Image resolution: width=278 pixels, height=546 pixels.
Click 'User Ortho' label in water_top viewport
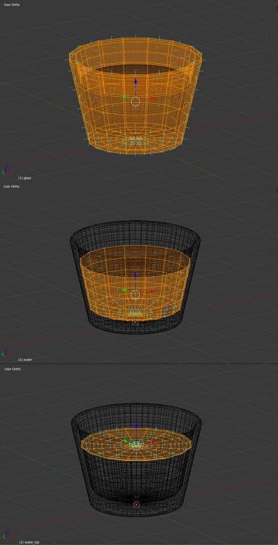[12, 369]
